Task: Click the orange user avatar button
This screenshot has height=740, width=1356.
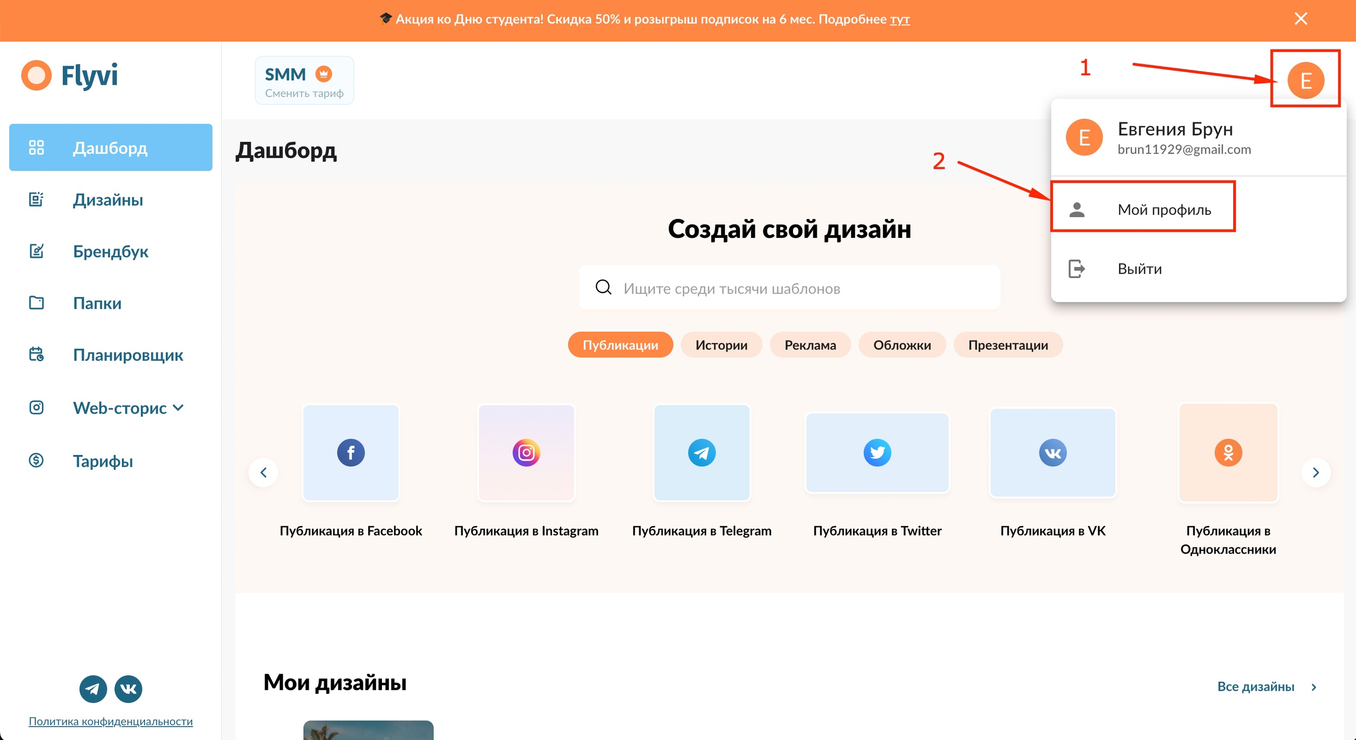Action: [x=1306, y=80]
